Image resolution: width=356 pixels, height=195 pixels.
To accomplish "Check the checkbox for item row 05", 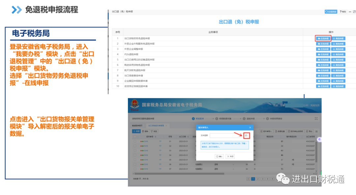I will pos(135,160).
